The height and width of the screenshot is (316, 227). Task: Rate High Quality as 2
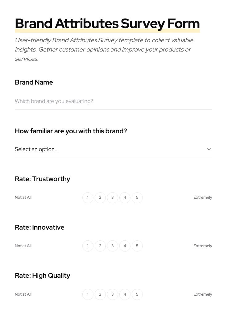(100, 294)
